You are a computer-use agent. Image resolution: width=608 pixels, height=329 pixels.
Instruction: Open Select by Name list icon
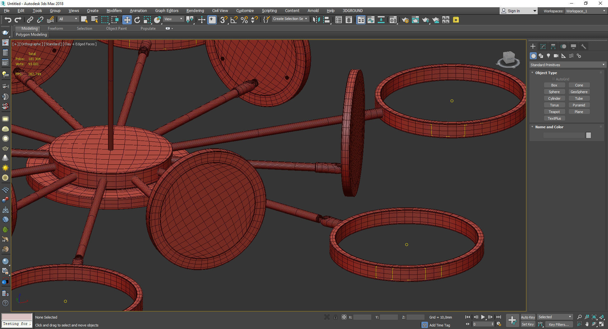pos(94,20)
